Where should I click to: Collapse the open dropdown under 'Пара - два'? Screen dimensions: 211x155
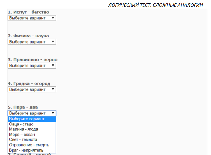[32, 113]
